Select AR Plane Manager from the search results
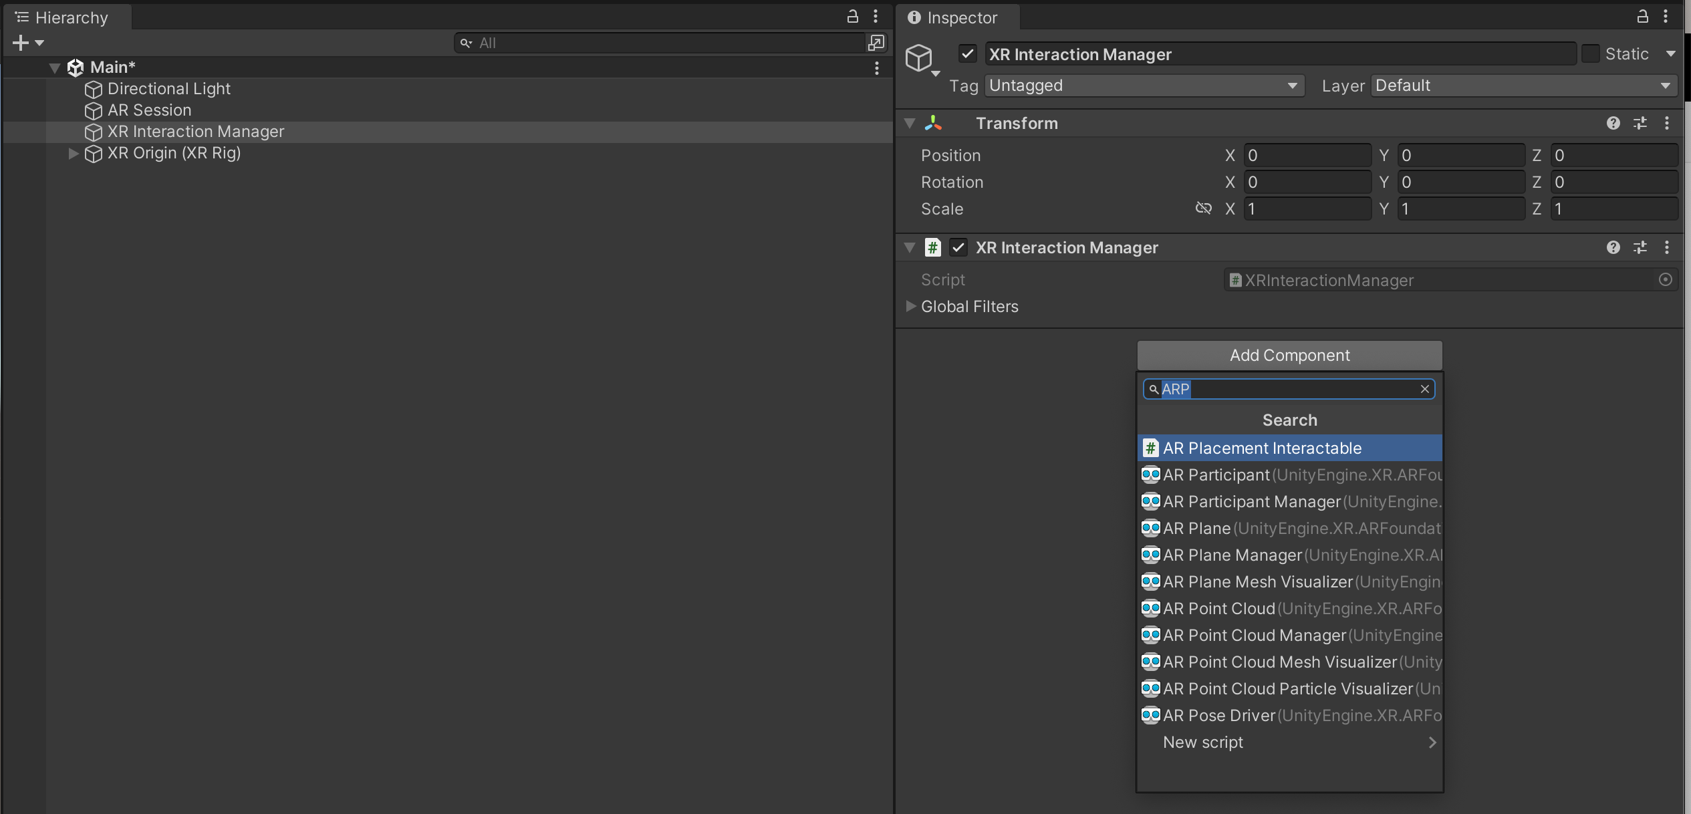 coord(1232,555)
